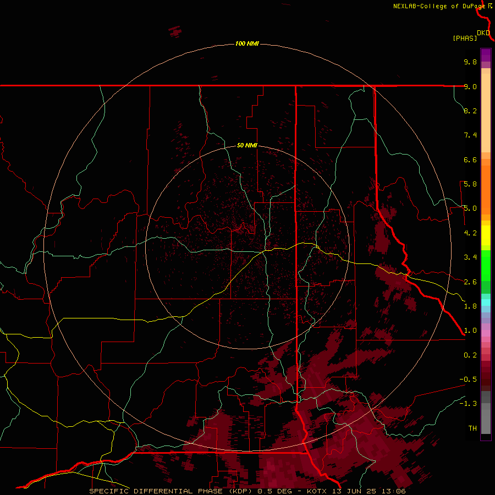
Task: Click the [PHAS] legend heading
Action: (465, 38)
